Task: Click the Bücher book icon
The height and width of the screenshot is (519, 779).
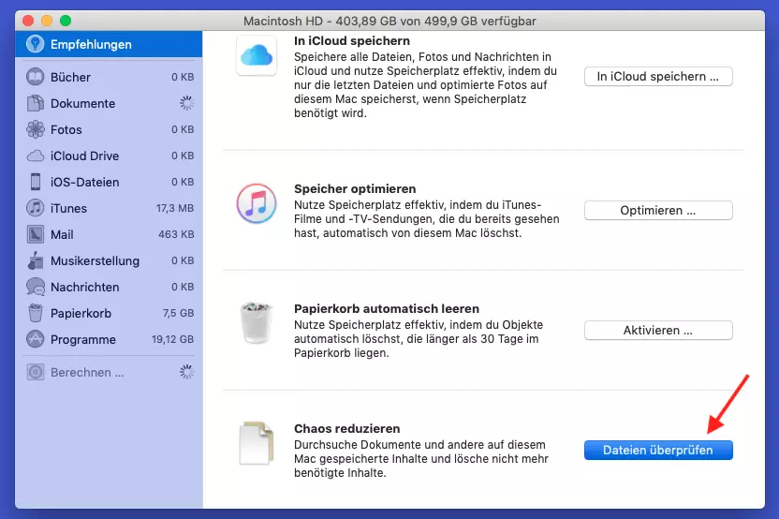Action: (x=36, y=77)
